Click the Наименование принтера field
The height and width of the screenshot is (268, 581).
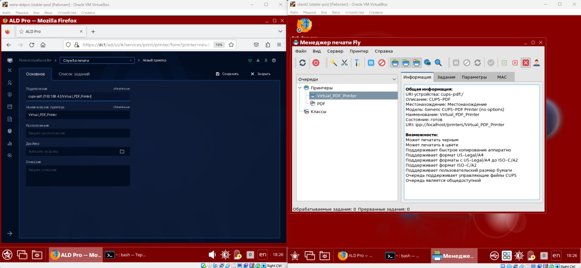pos(78,115)
